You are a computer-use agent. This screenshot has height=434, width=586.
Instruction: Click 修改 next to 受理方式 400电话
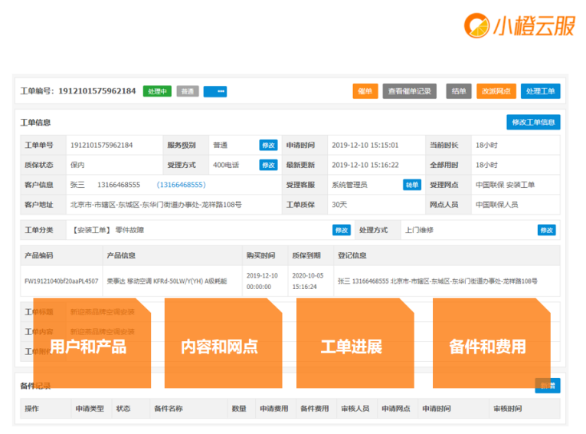pos(268,165)
